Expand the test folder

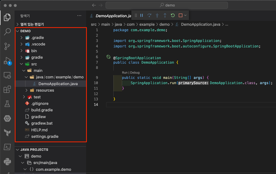(x=51, y=97)
